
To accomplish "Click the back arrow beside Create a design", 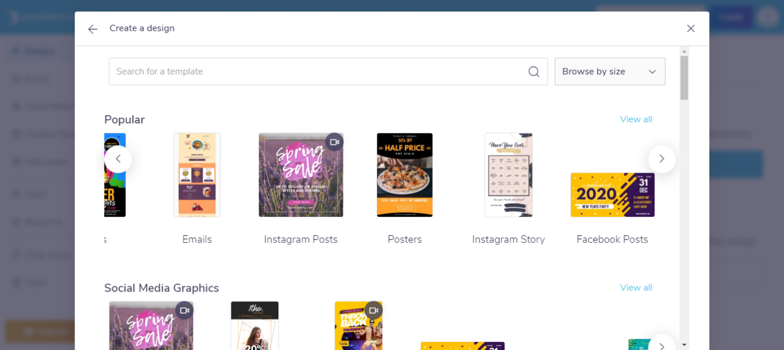I will 92,29.
